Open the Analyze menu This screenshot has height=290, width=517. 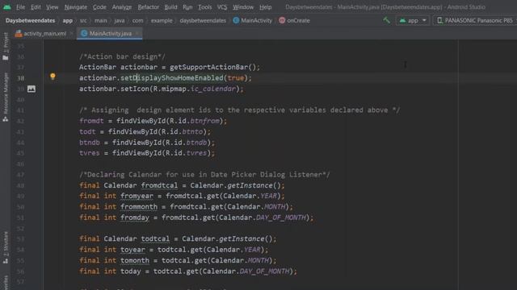tap(122, 7)
